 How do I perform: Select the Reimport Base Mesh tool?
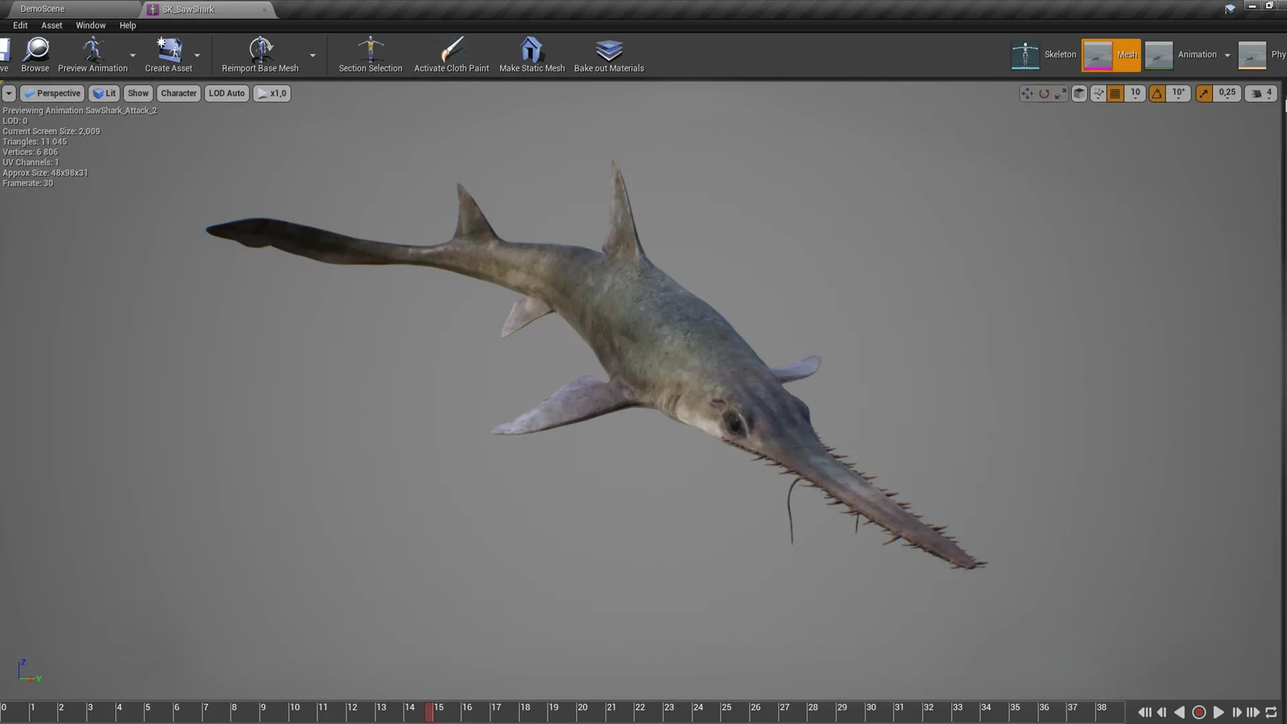click(261, 54)
